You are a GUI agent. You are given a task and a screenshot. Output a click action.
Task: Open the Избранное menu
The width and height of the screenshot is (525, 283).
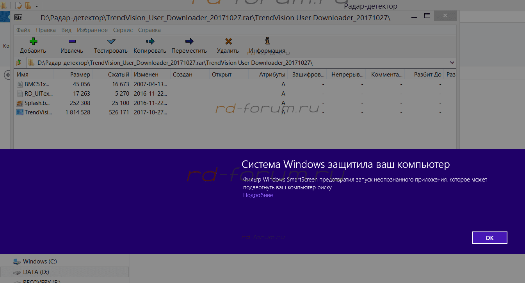pos(92,30)
